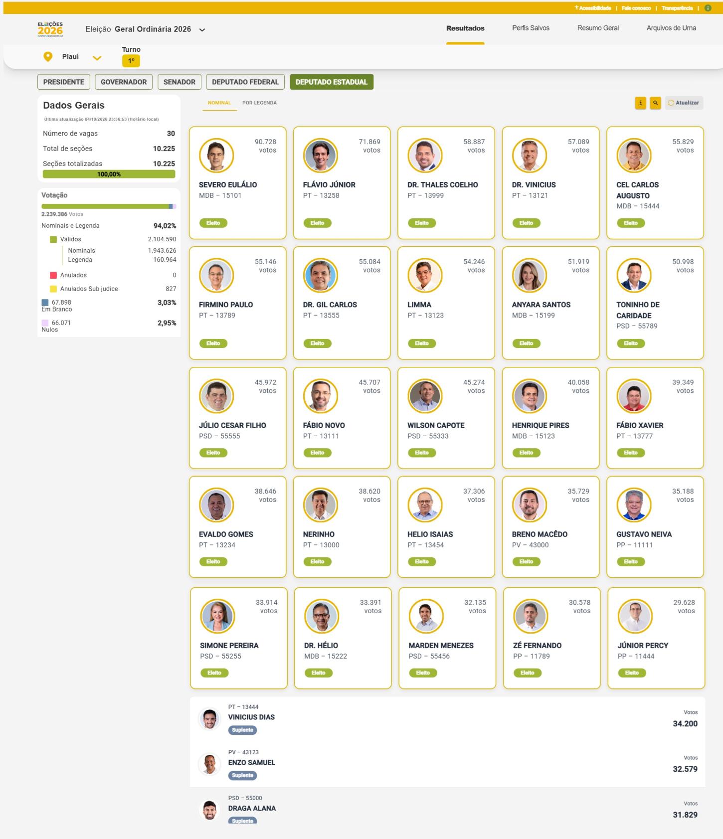Click the 100,00% sections progress bar
The image size is (723, 839).
[x=109, y=174]
